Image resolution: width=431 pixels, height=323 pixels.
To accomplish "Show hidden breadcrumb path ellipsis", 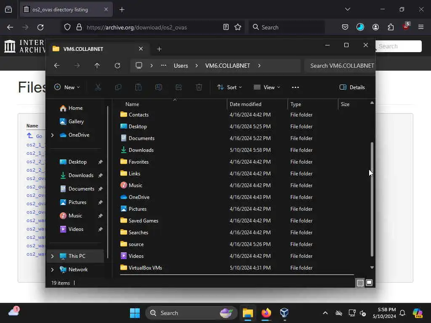I will [164, 66].
